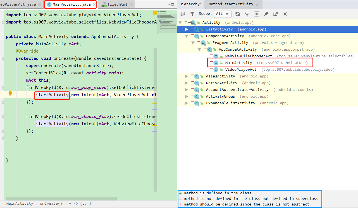358x208 pixels.
Task: Select VideoPlayerAct in hierarchy tree
Action: coord(268,70)
